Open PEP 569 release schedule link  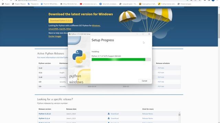click(161, 86)
